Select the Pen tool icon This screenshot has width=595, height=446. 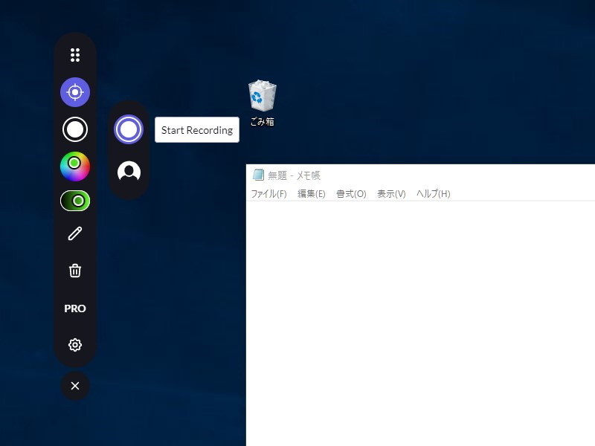(x=74, y=235)
